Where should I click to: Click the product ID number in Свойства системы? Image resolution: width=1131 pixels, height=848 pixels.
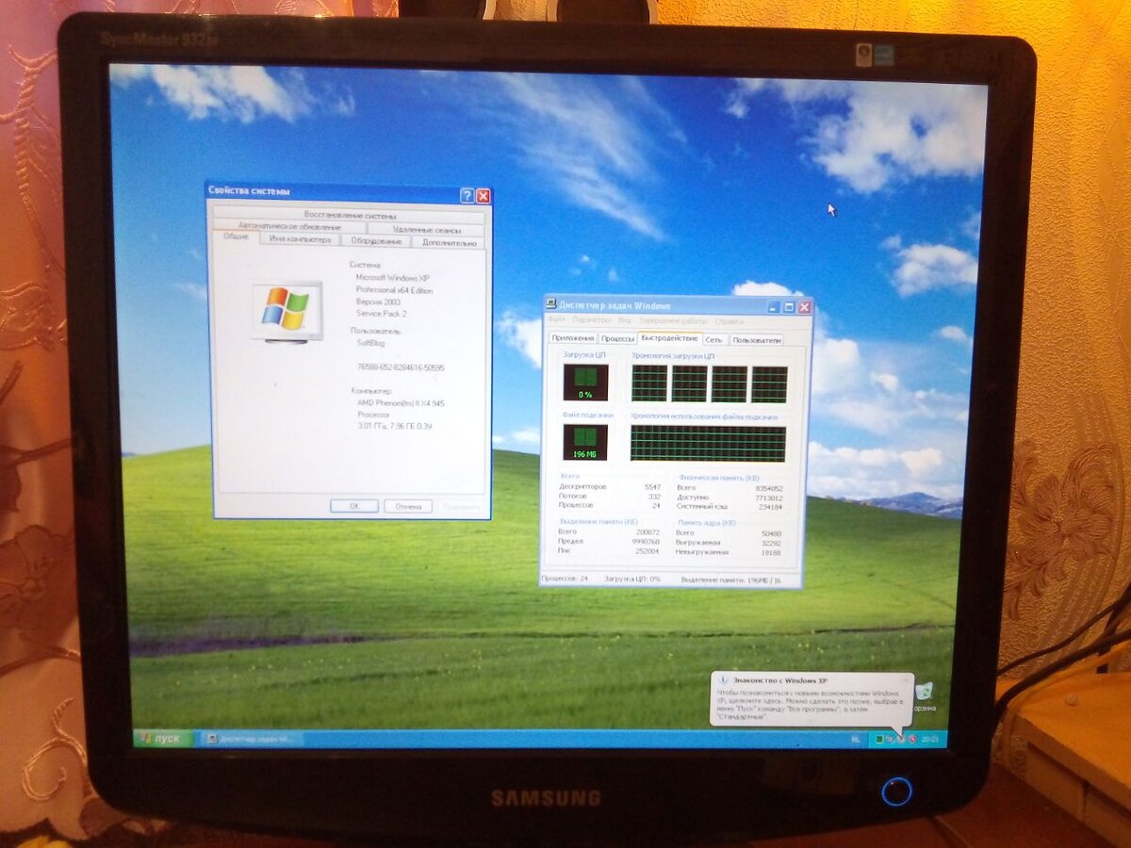coord(401,367)
